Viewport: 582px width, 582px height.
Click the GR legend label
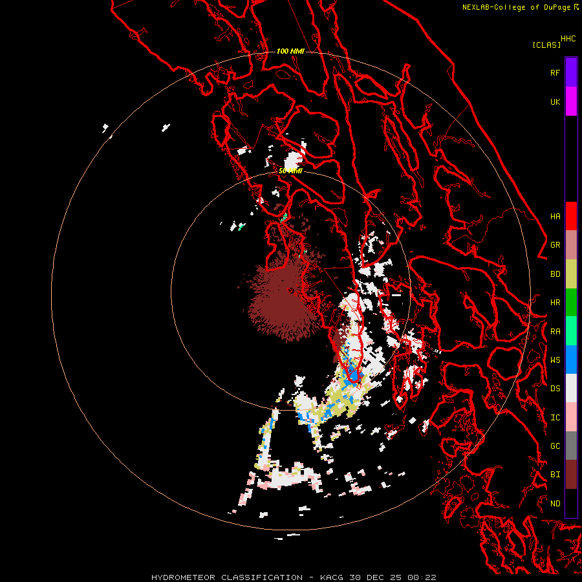555,245
